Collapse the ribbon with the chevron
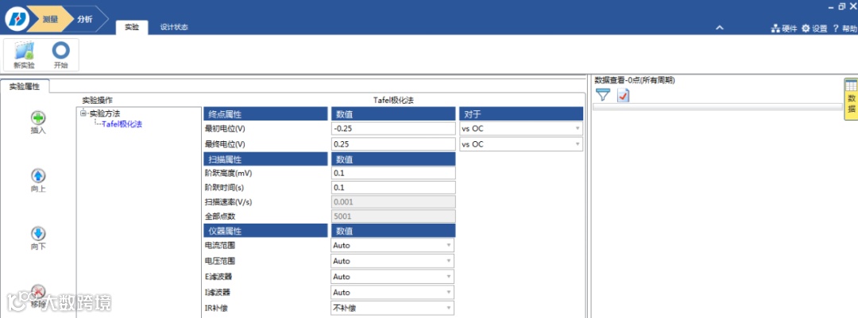858x318 pixels. click(720, 27)
